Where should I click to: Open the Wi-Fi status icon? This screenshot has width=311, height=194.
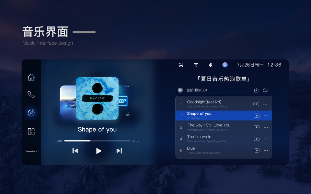pyautogui.click(x=196, y=65)
